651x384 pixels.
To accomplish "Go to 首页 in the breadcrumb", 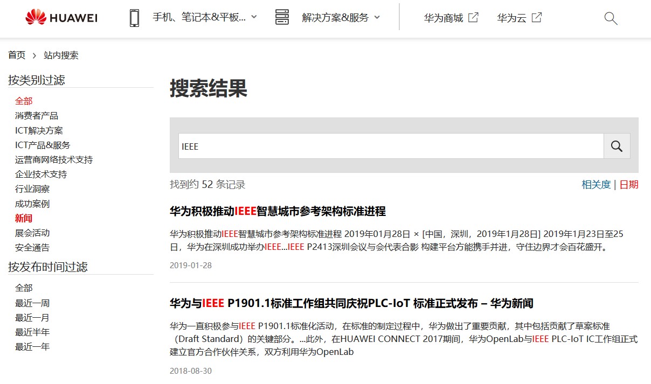I will tap(17, 55).
